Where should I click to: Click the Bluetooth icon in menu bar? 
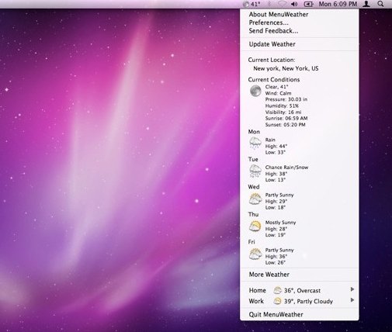click(x=269, y=4)
